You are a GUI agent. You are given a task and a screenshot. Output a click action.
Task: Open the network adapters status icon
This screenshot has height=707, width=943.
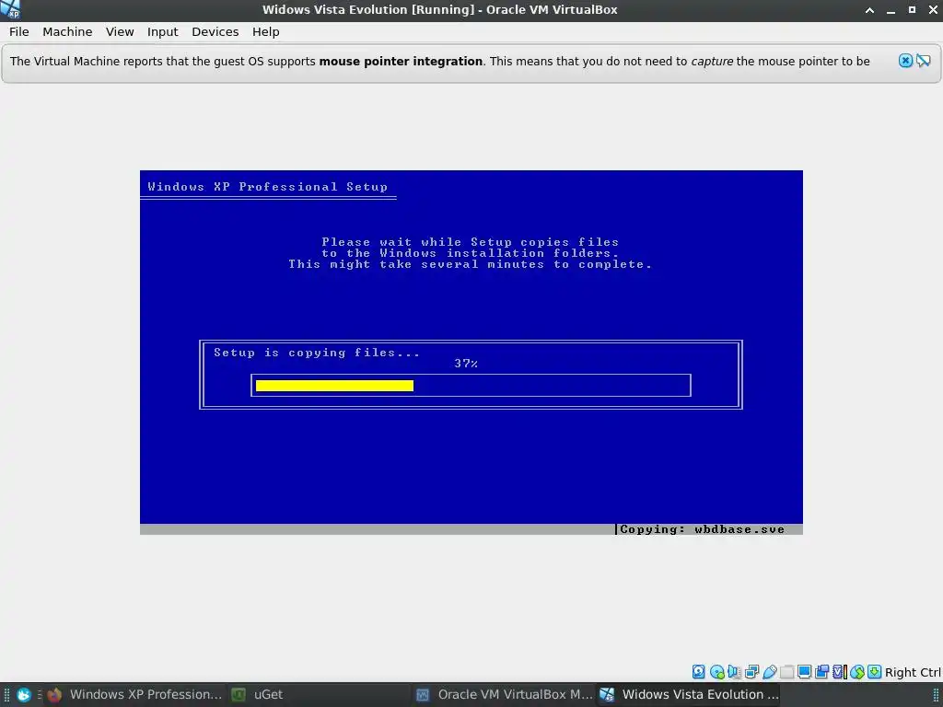pyautogui.click(x=751, y=671)
